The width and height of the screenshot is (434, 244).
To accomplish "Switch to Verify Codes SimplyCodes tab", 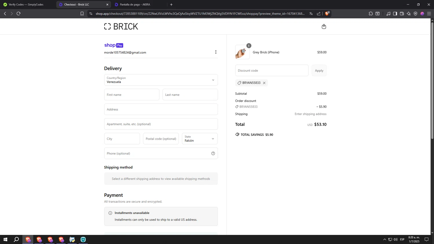I will (x=26, y=5).
